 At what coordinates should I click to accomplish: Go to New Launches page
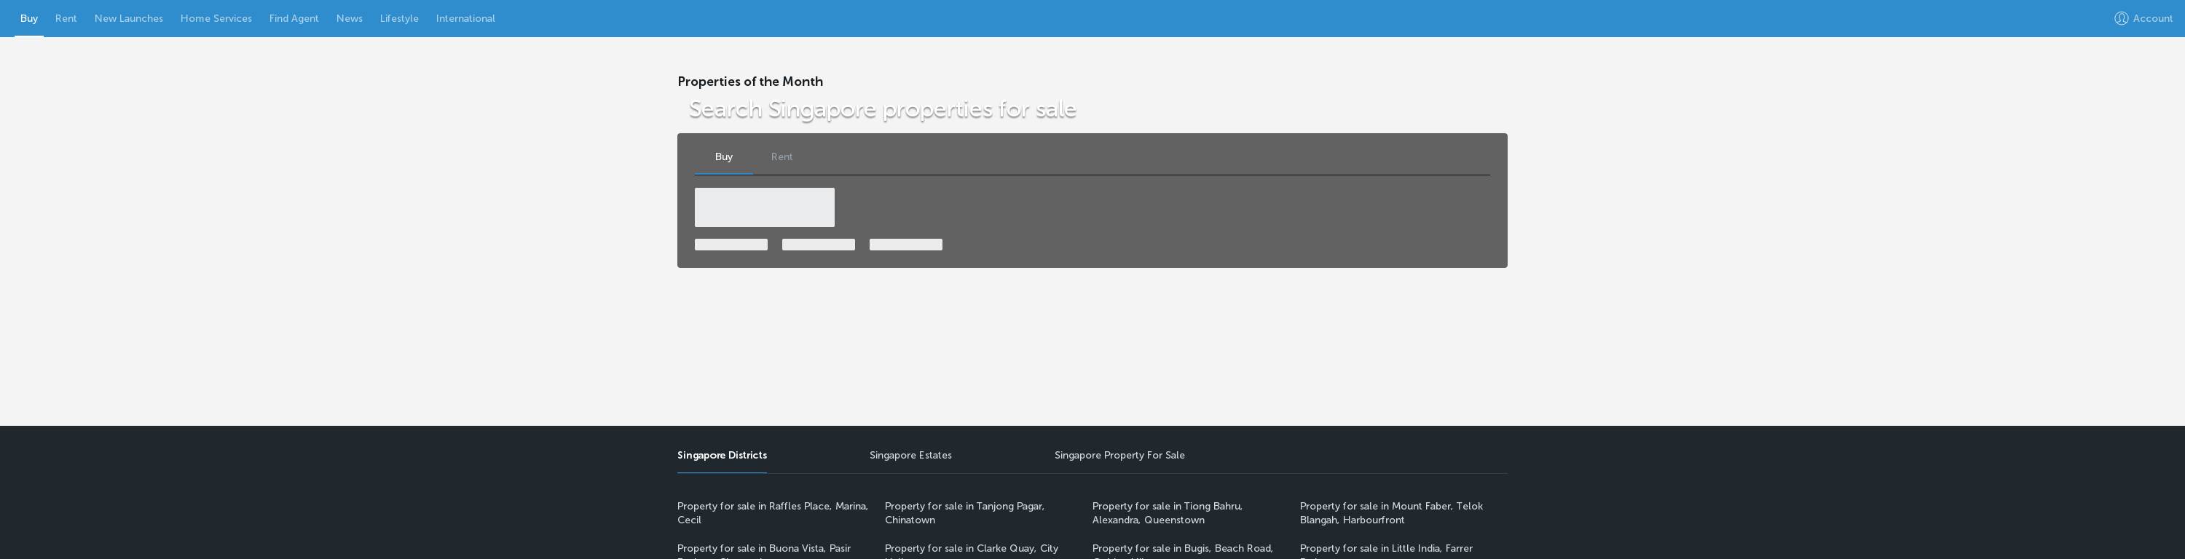129,19
